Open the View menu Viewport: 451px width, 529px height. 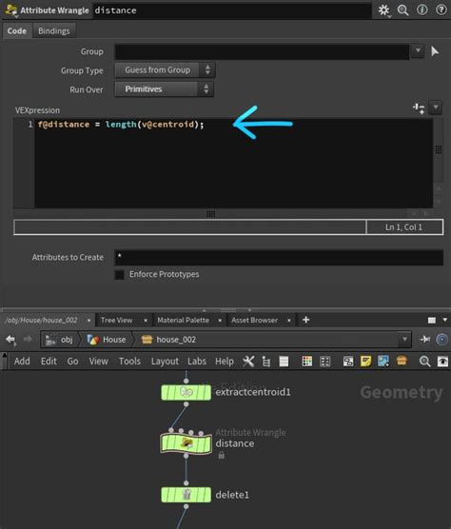pyautogui.click(x=98, y=362)
